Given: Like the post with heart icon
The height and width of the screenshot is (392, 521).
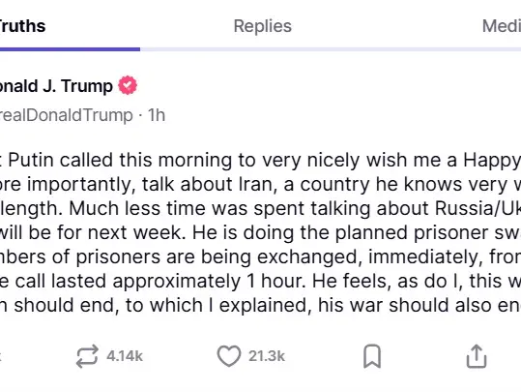Looking at the screenshot, I should pyautogui.click(x=229, y=356).
